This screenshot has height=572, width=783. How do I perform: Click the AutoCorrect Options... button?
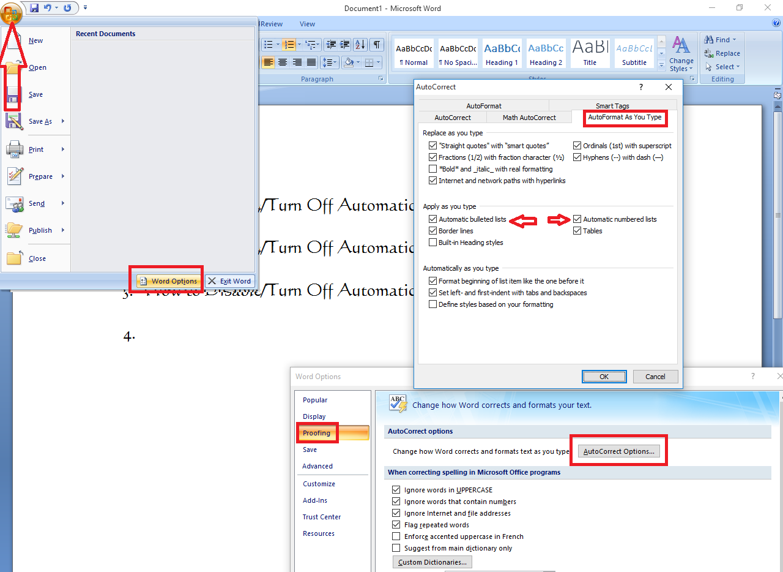(x=619, y=451)
